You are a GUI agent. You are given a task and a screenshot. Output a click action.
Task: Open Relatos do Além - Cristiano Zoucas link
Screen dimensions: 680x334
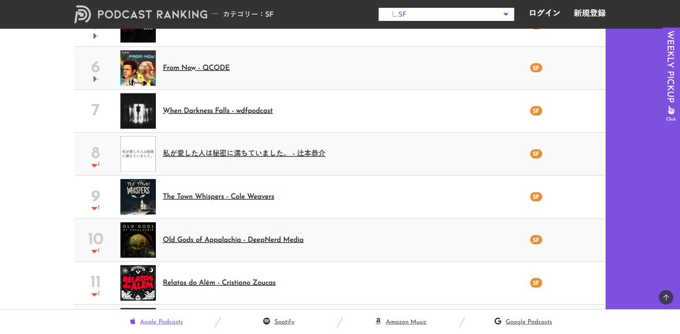219,282
